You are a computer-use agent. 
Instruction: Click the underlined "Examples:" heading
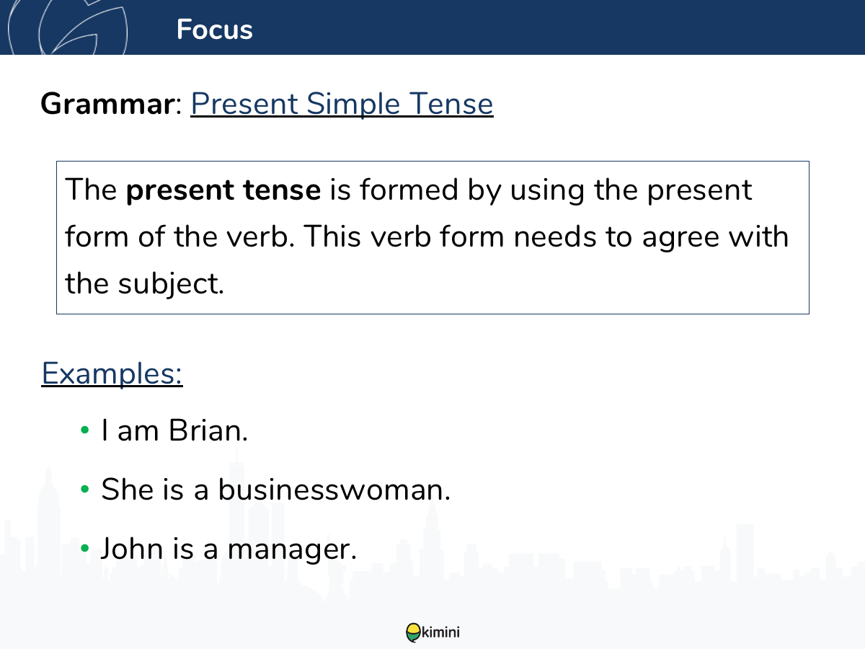pyautogui.click(x=112, y=374)
